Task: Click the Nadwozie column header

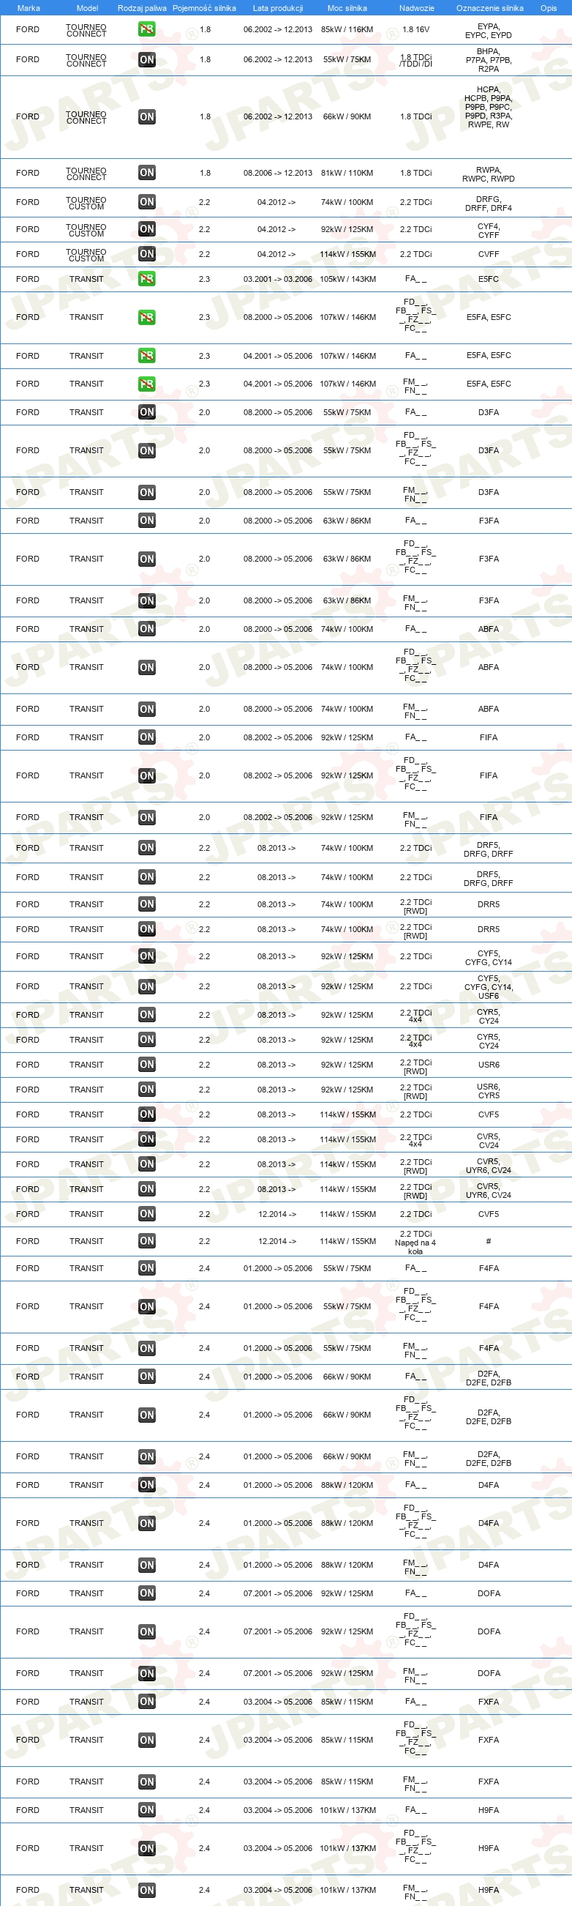Action: click(x=417, y=8)
